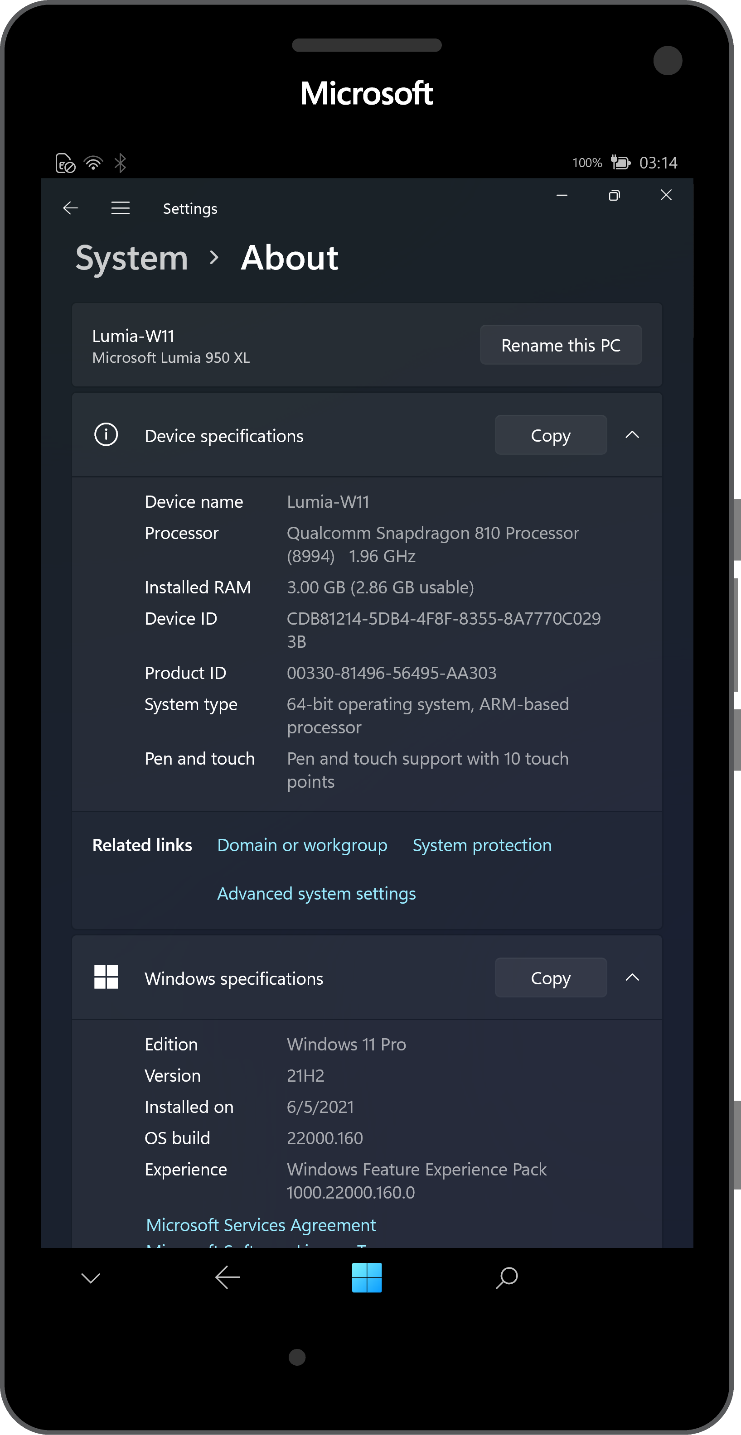Click Rename this PC button
This screenshot has width=741, height=1435.
point(561,345)
